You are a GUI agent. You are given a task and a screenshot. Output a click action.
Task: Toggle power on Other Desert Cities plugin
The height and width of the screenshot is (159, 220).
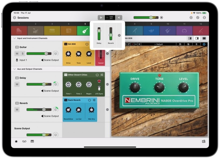click(97, 75)
